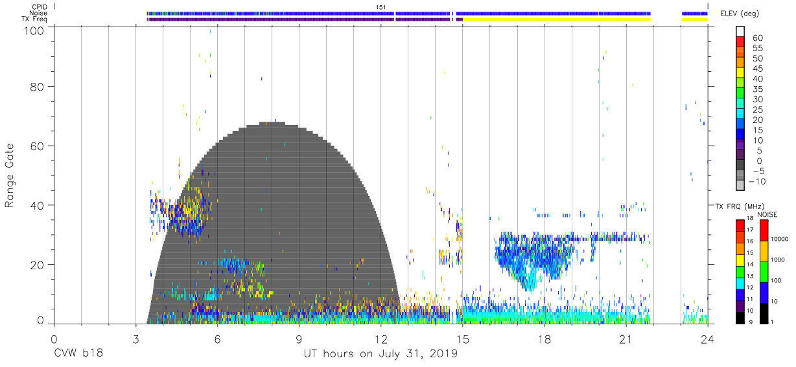
Task: Click the '21' hour tick on time axis
Action: tap(626, 339)
